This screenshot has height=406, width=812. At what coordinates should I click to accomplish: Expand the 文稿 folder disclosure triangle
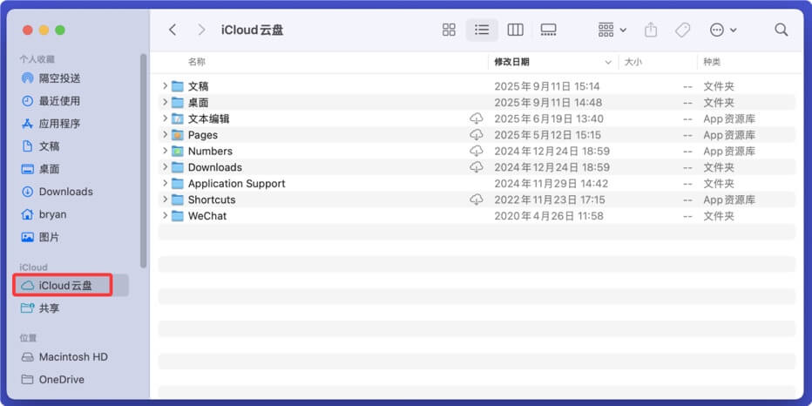pos(165,86)
